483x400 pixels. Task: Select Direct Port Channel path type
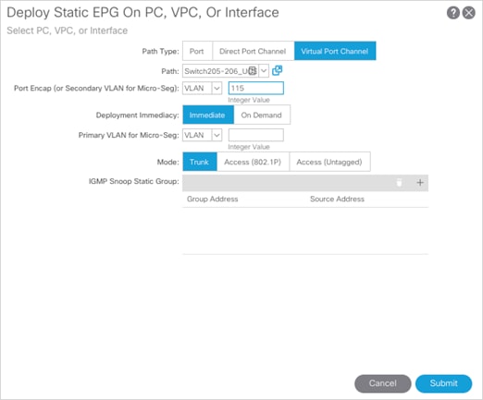coord(253,51)
